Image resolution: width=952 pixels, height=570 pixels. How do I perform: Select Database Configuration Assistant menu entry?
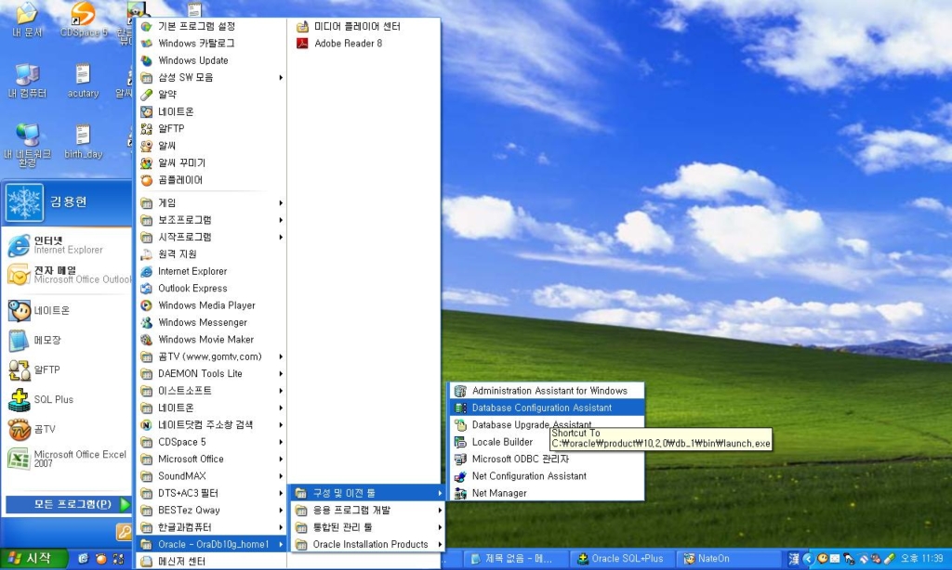pos(547,408)
